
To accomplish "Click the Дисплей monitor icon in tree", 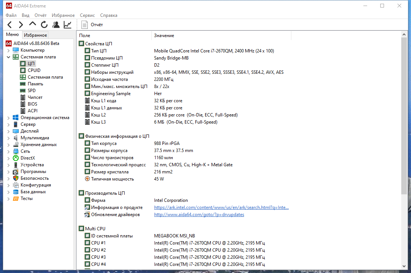I will click(16, 131).
